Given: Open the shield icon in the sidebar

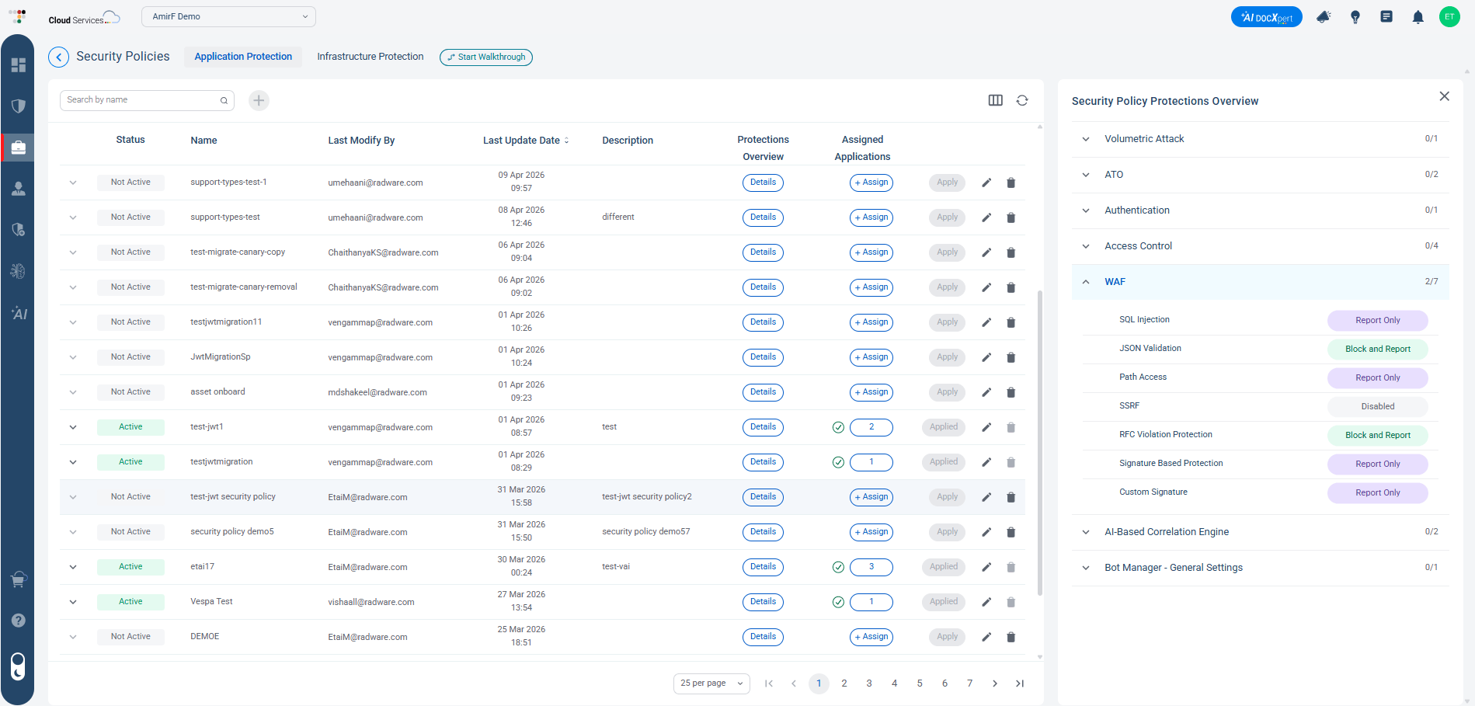Looking at the screenshot, I should pyautogui.click(x=19, y=106).
